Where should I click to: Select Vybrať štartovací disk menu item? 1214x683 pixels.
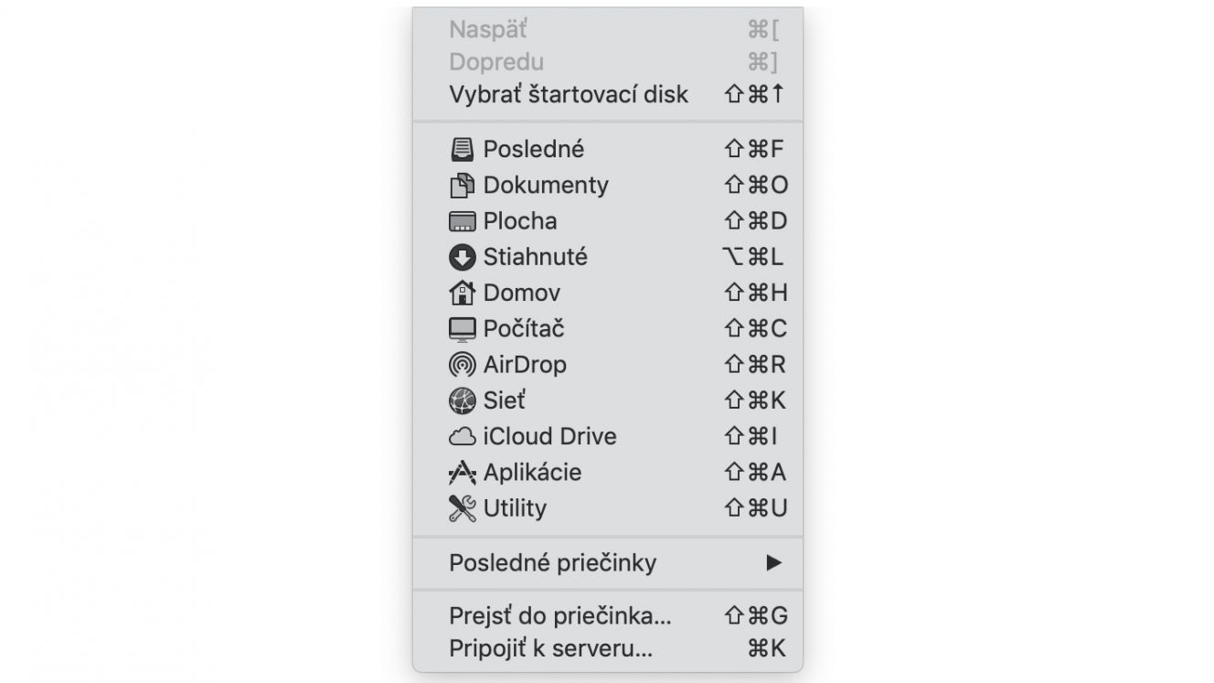(x=608, y=94)
